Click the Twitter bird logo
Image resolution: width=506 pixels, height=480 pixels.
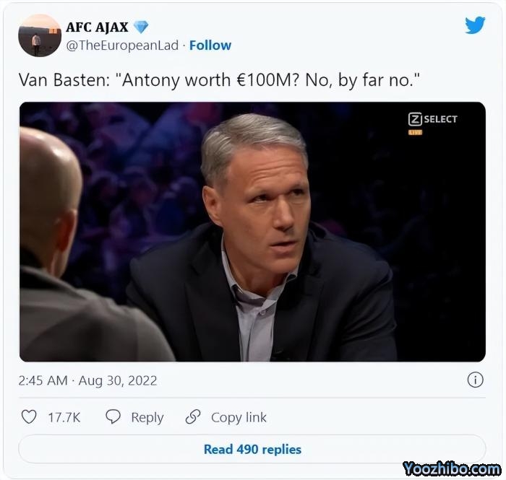(x=475, y=25)
